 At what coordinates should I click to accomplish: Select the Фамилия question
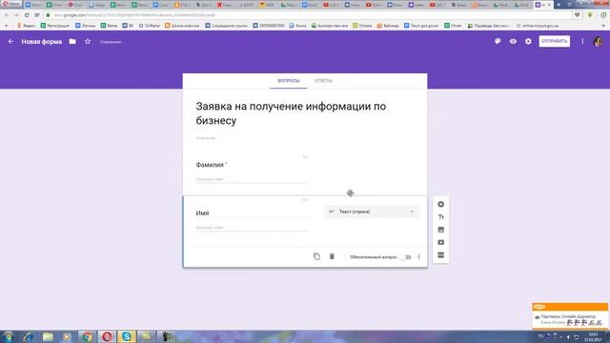pos(305,171)
